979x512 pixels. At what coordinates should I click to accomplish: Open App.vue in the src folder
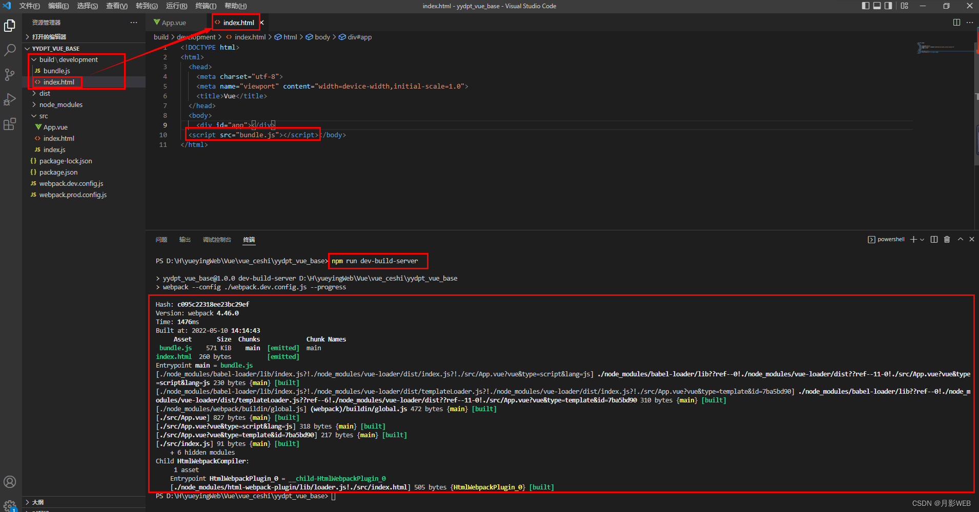(x=84, y=127)
